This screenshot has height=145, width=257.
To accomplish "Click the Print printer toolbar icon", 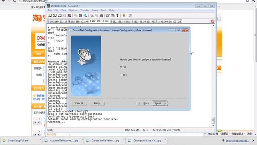I will pyautogui.click(x=102, y=15).
